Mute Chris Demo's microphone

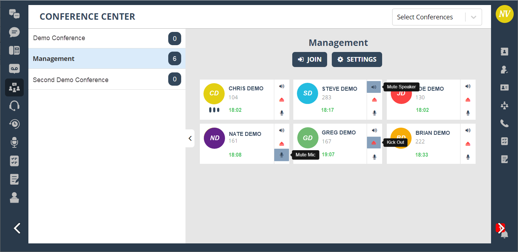coord(281,113)
